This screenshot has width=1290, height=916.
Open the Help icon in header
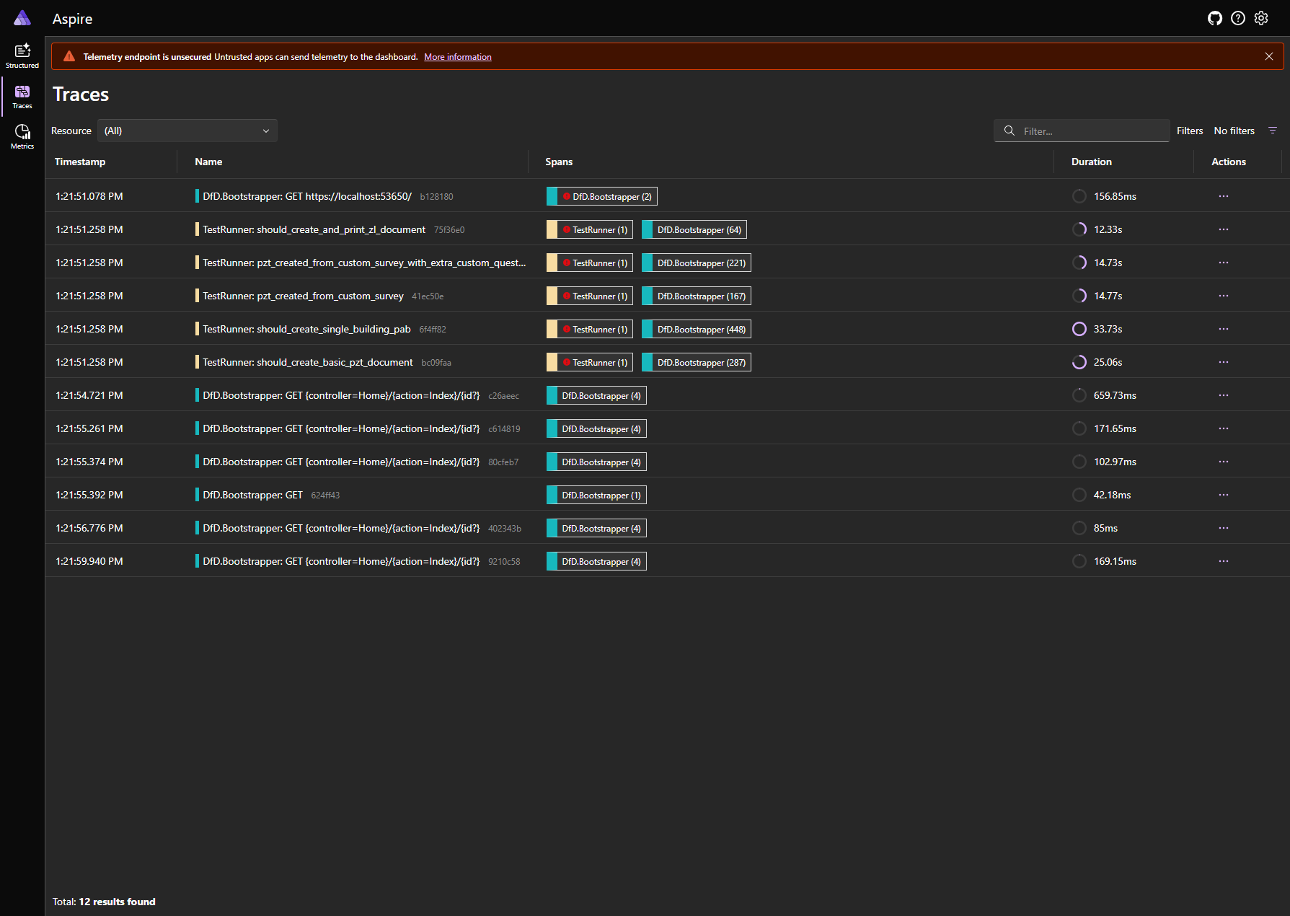1238,18
